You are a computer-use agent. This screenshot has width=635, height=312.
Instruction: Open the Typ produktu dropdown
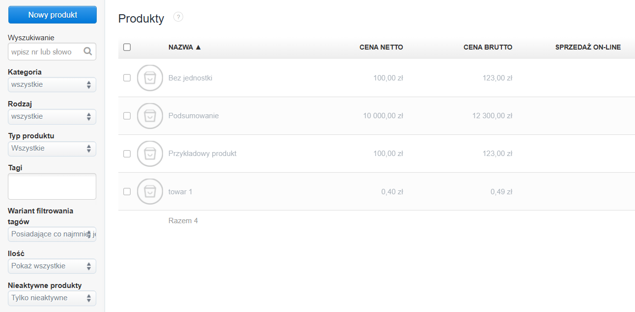(x=52, y=148)
